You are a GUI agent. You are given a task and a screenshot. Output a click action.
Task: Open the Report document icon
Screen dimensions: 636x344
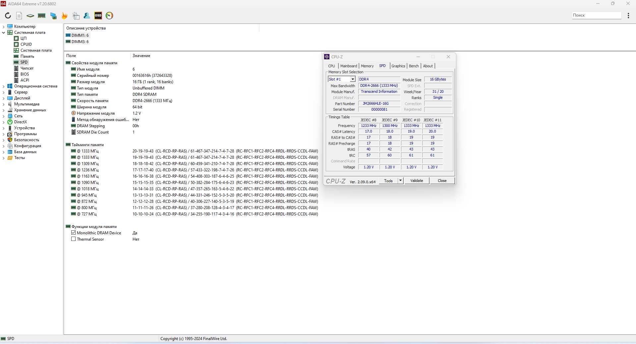coord(19,16)
